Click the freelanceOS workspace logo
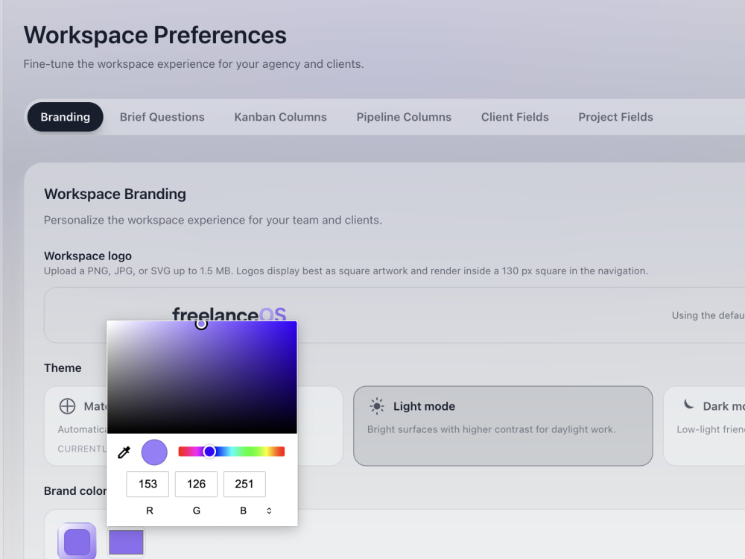This screenshot has width=745, height=559. (x=229, y=313)
